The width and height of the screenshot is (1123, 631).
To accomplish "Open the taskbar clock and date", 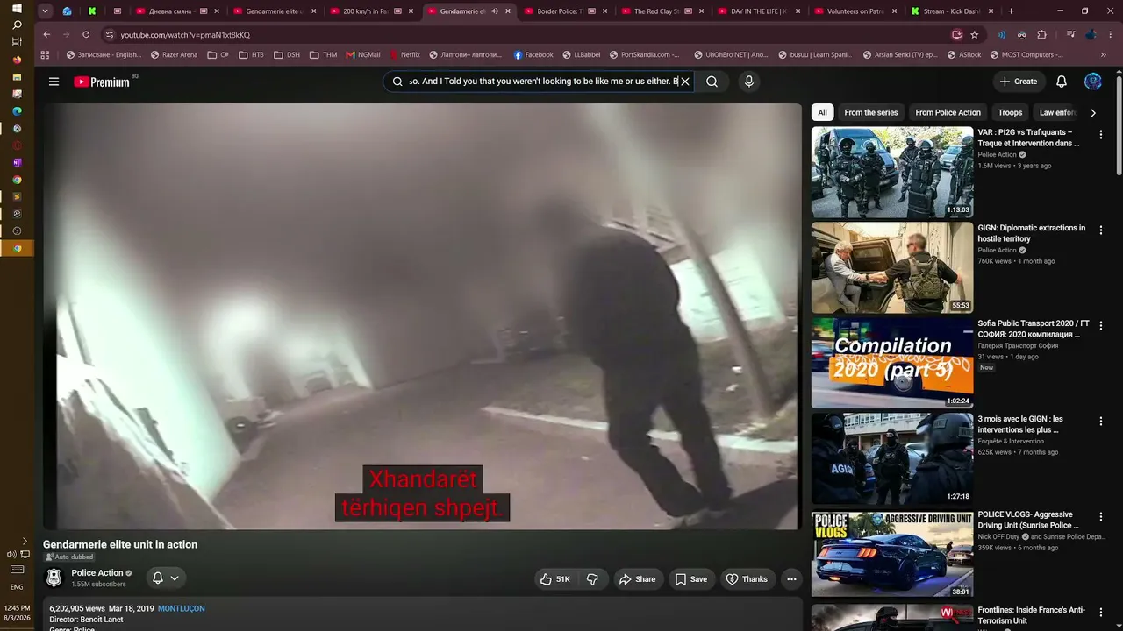I will [17, 613].
